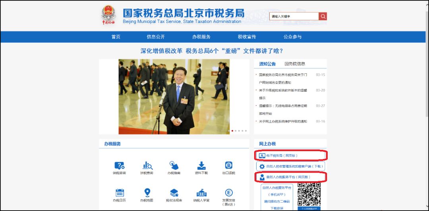
Task: Open 自然人办税服务平台（网页版）
Action: click(x=290, y=177)
